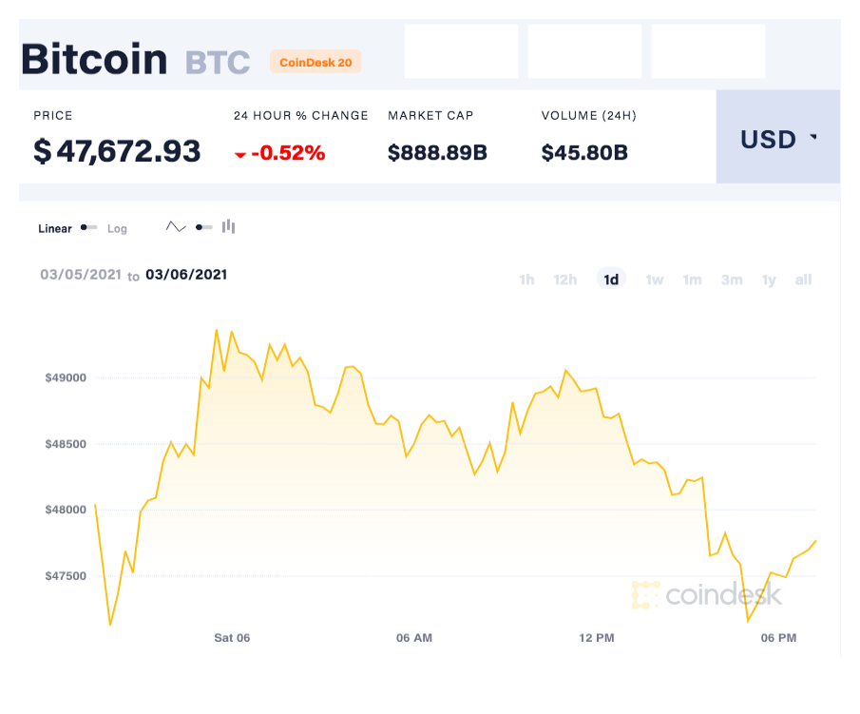Toggle the line/candlestick chart type switch
The width and height of the screenshot is (860, 714).
click(x=202, y=227)
